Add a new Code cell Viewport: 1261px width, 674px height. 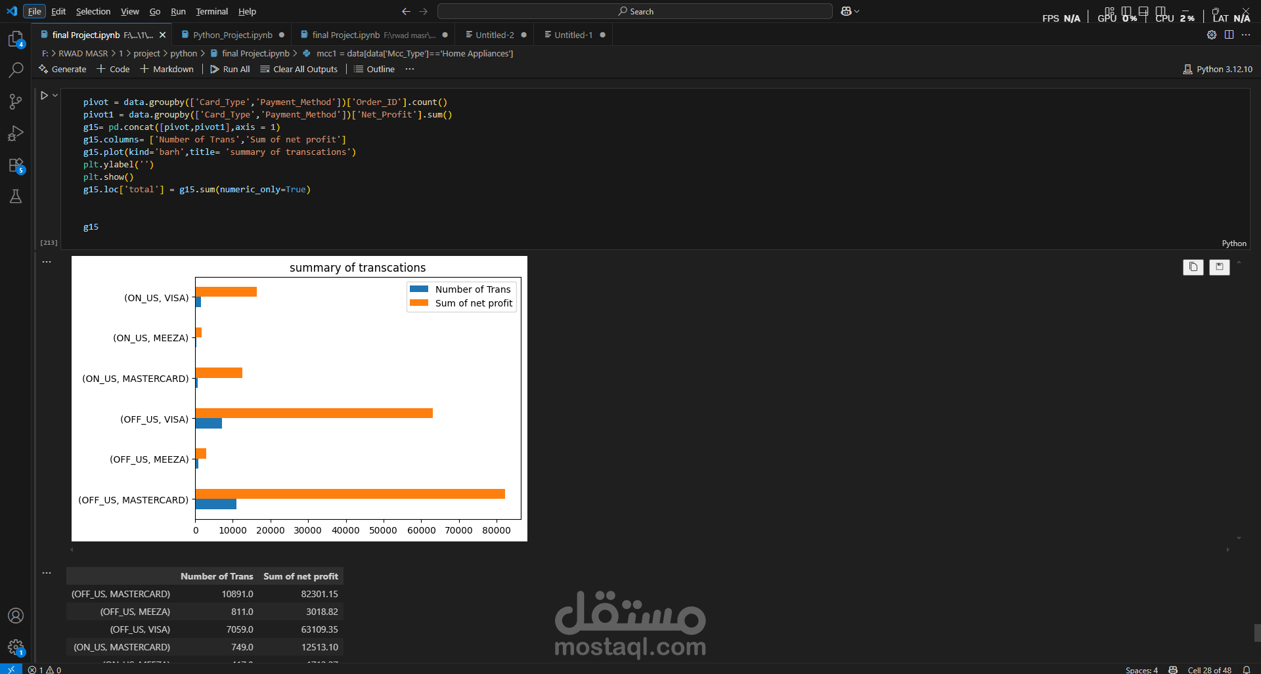tap(113, 69)
